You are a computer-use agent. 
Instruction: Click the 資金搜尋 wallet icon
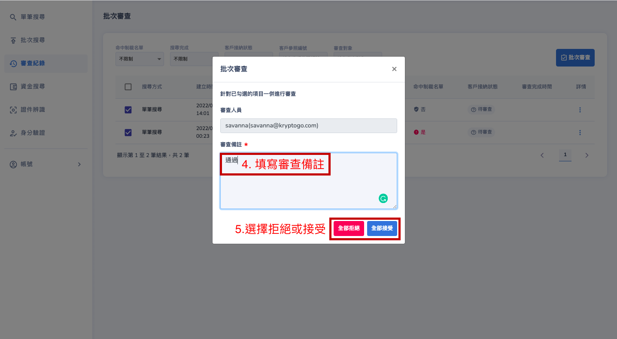[13, 87]
